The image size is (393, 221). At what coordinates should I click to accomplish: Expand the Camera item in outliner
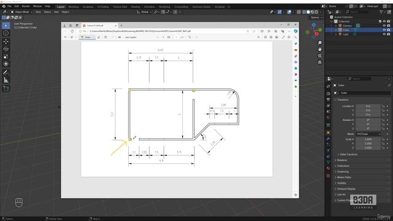click(x=336, y=26)
